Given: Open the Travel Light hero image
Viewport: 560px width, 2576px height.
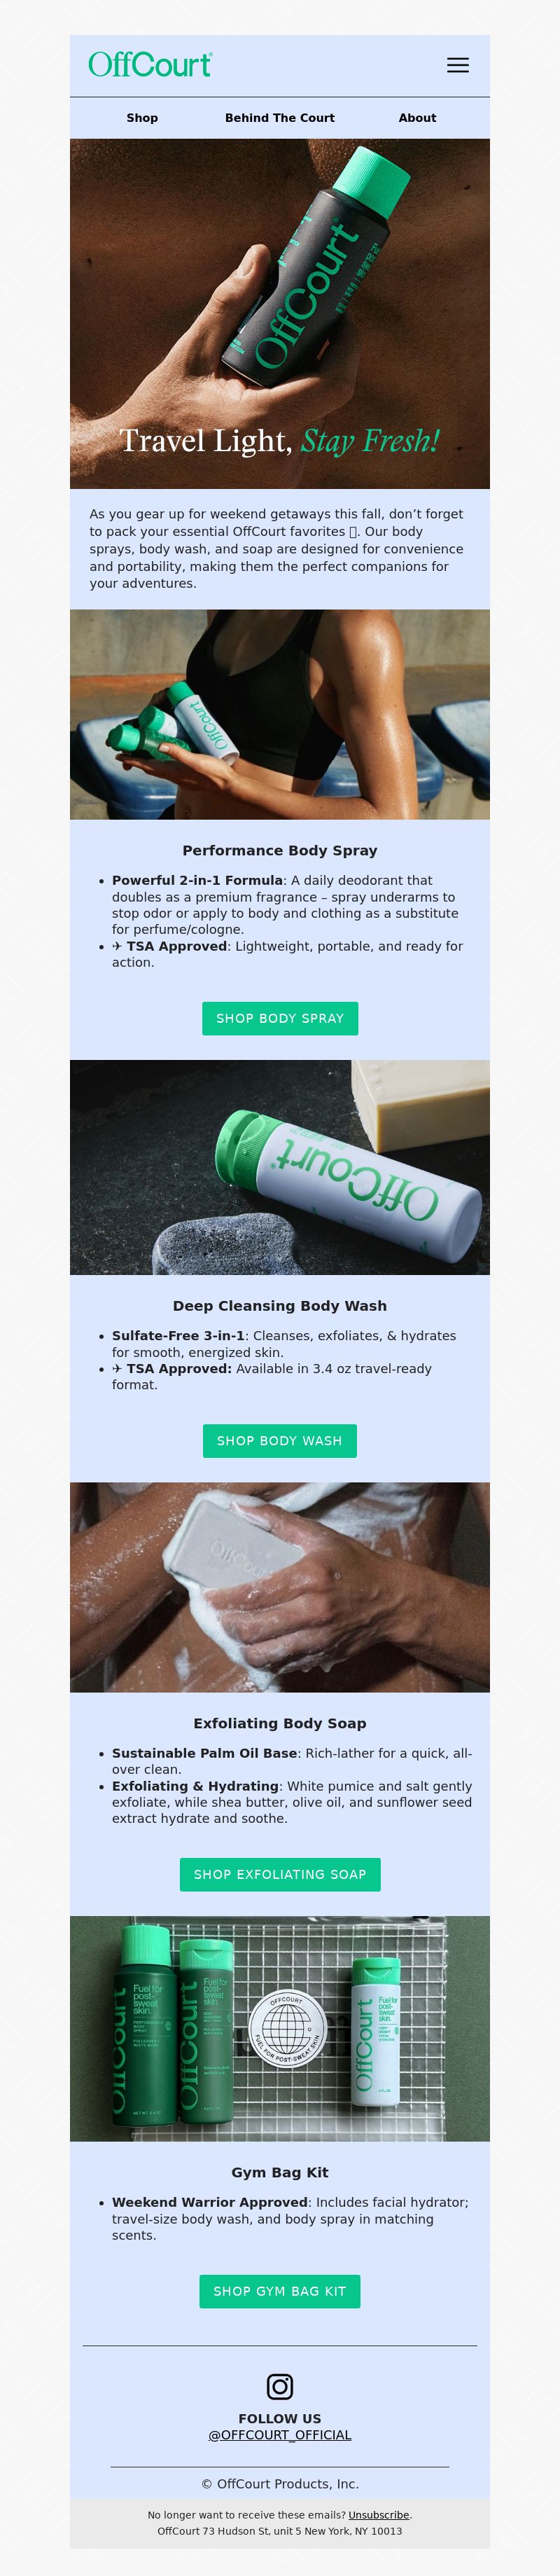Looking at the screenshot, I should point(280,314).
